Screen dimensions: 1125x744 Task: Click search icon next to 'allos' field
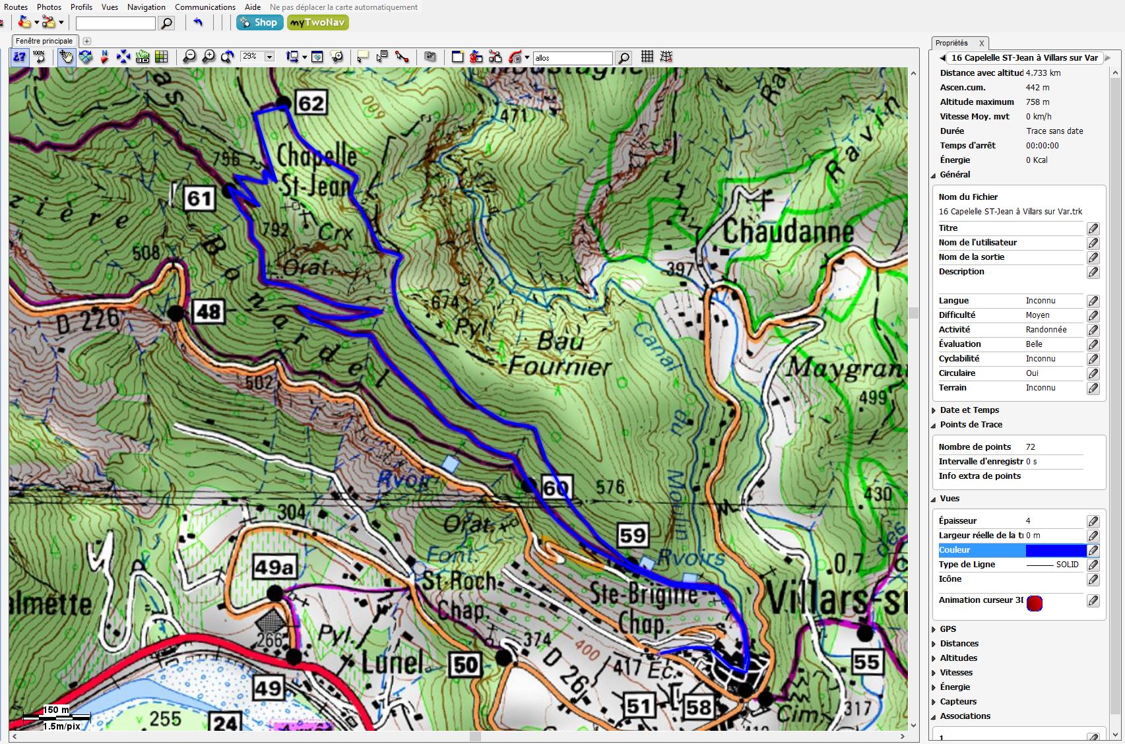tap(623, 58)
